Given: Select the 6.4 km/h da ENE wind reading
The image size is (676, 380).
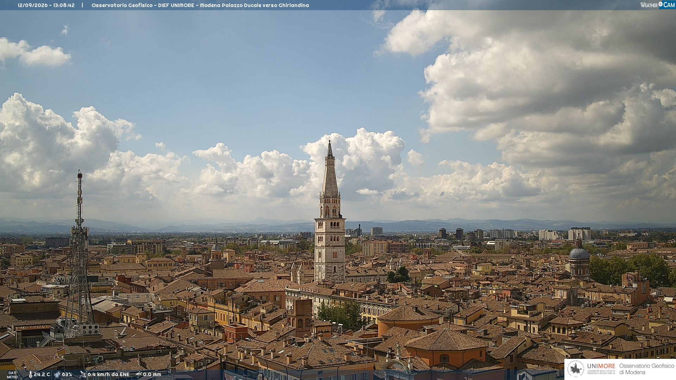Looking at the screenshot, I should pos(108,375).
